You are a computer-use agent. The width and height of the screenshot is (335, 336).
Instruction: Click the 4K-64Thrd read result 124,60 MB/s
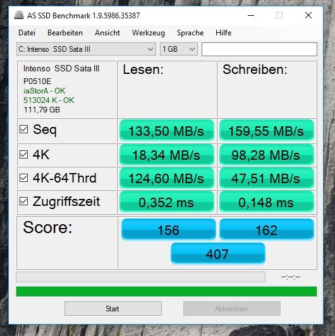167,178
